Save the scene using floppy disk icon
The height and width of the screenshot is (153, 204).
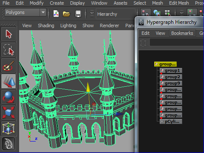pos(78,14)
